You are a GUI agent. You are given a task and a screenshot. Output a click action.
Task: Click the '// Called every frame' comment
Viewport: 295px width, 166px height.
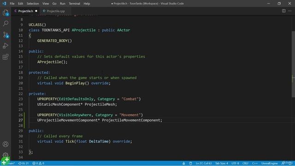click(x=60, y=136)
